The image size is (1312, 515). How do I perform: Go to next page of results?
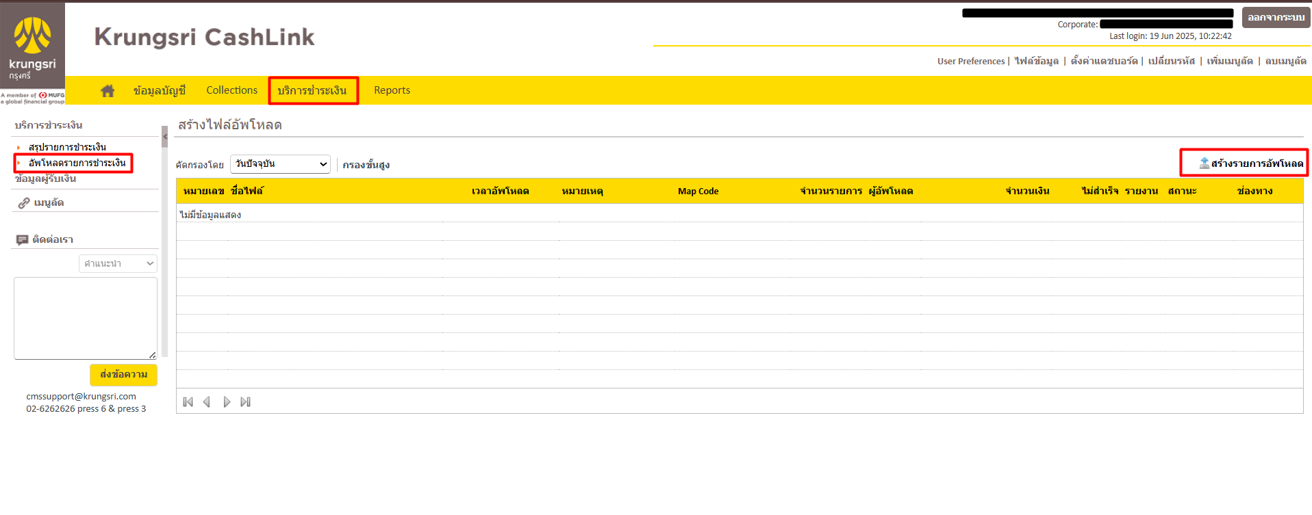tap(227, 402)
